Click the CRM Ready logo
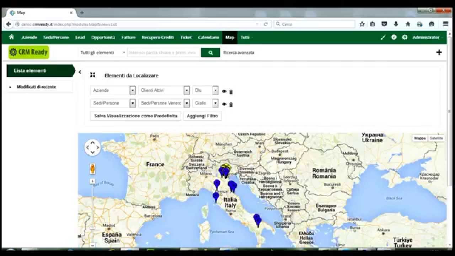455x256 pixels. point(29,52)
